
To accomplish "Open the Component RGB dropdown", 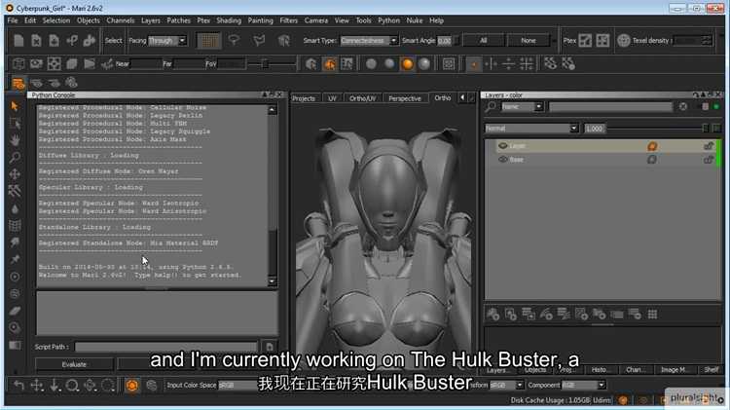I will tap(583, 386).
